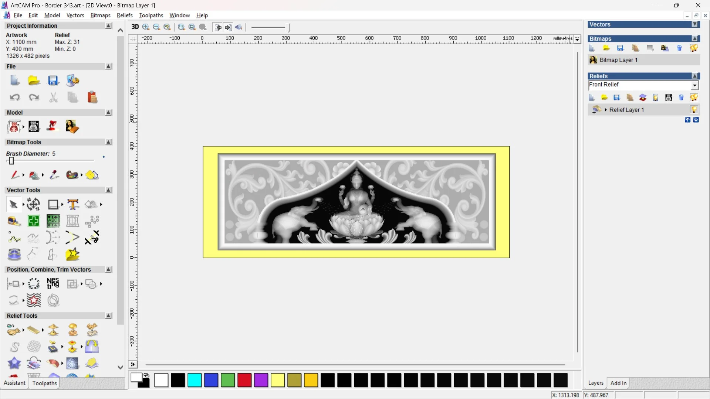The width and height of the screenshot is (710, 399).
Task: Select the Create Text vector tool
Action: click(73, 204)
